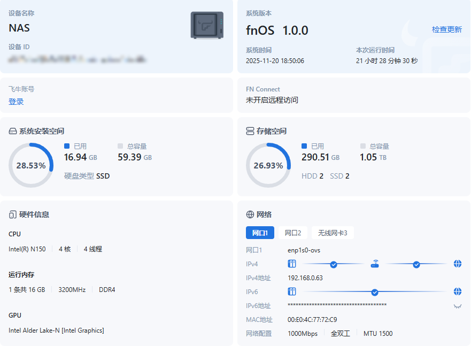The image size is (471, 346).
Task: Reveal hidden IPv6 address with eye icon
Action: [457, 306]
